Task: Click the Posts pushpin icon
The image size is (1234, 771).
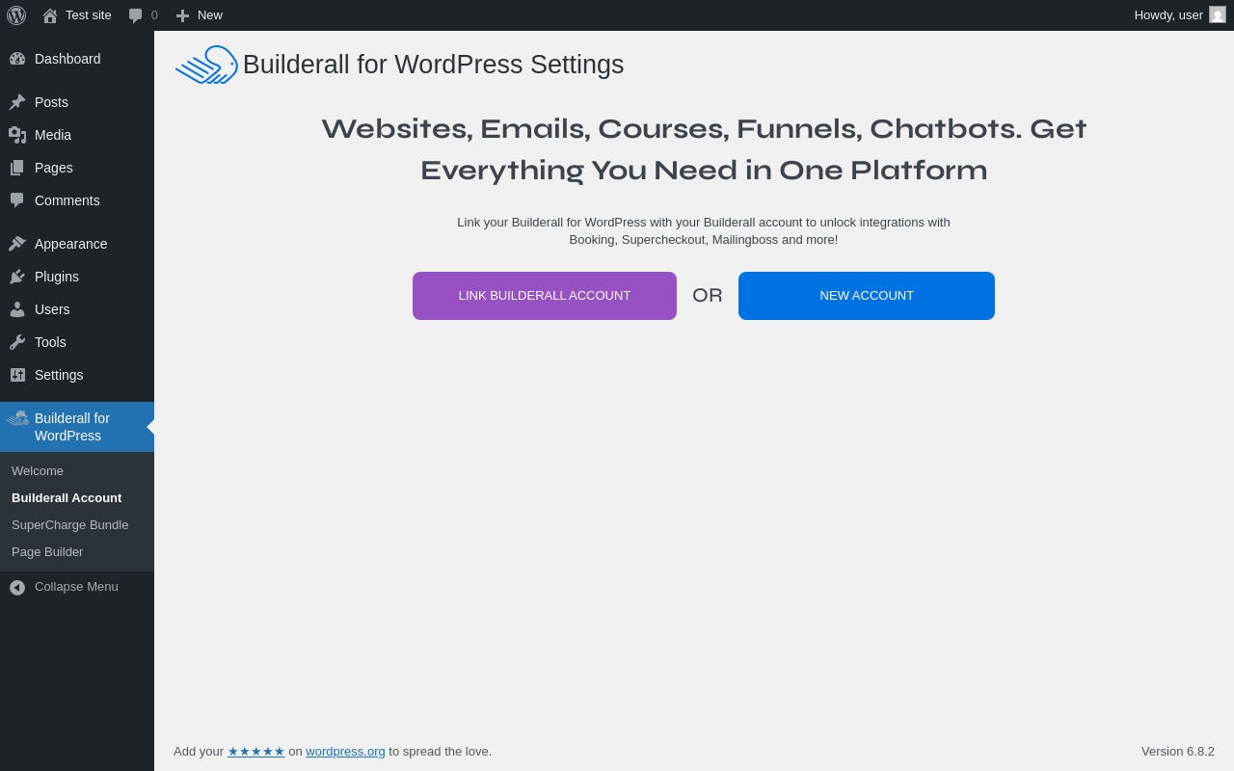Action: [x=17, y=102]
